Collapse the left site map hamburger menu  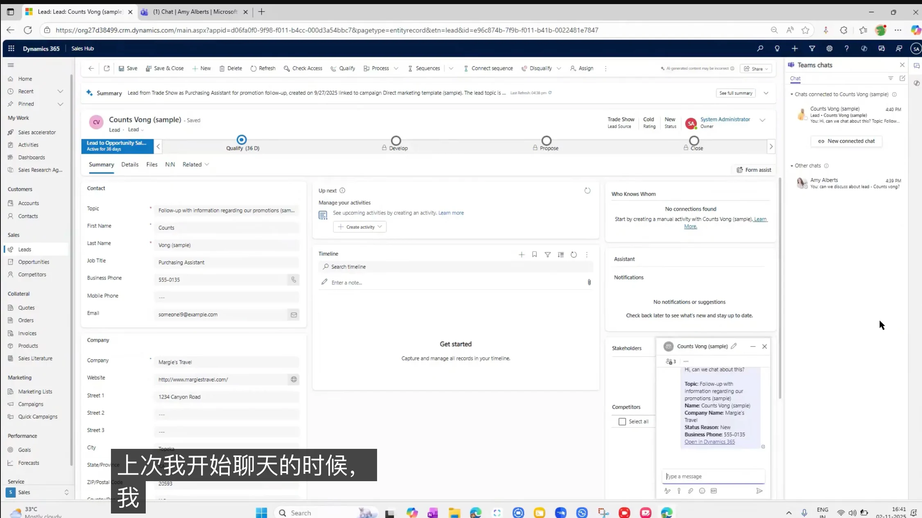[11, 65]
